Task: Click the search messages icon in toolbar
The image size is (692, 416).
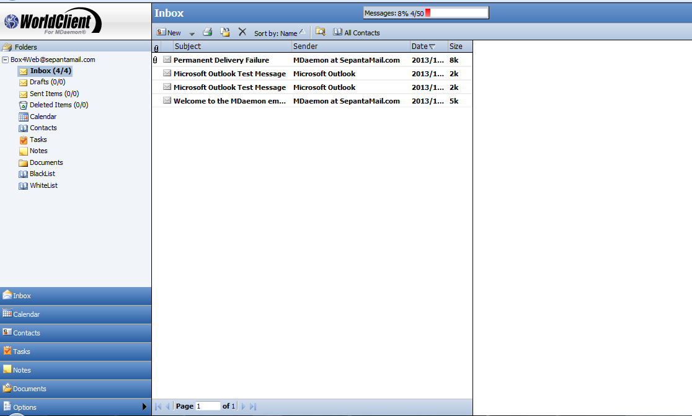Action: (321, 32)
